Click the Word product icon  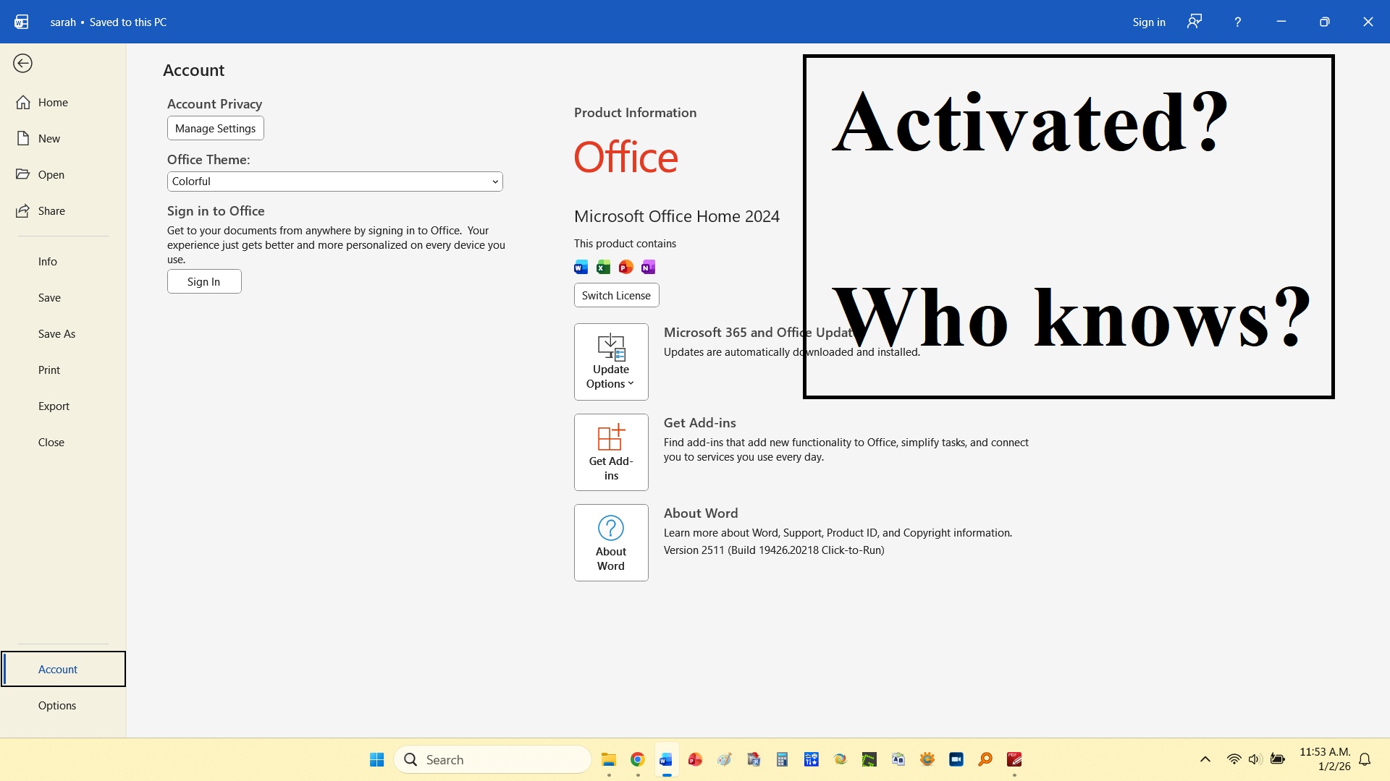(x=581, y=268)
